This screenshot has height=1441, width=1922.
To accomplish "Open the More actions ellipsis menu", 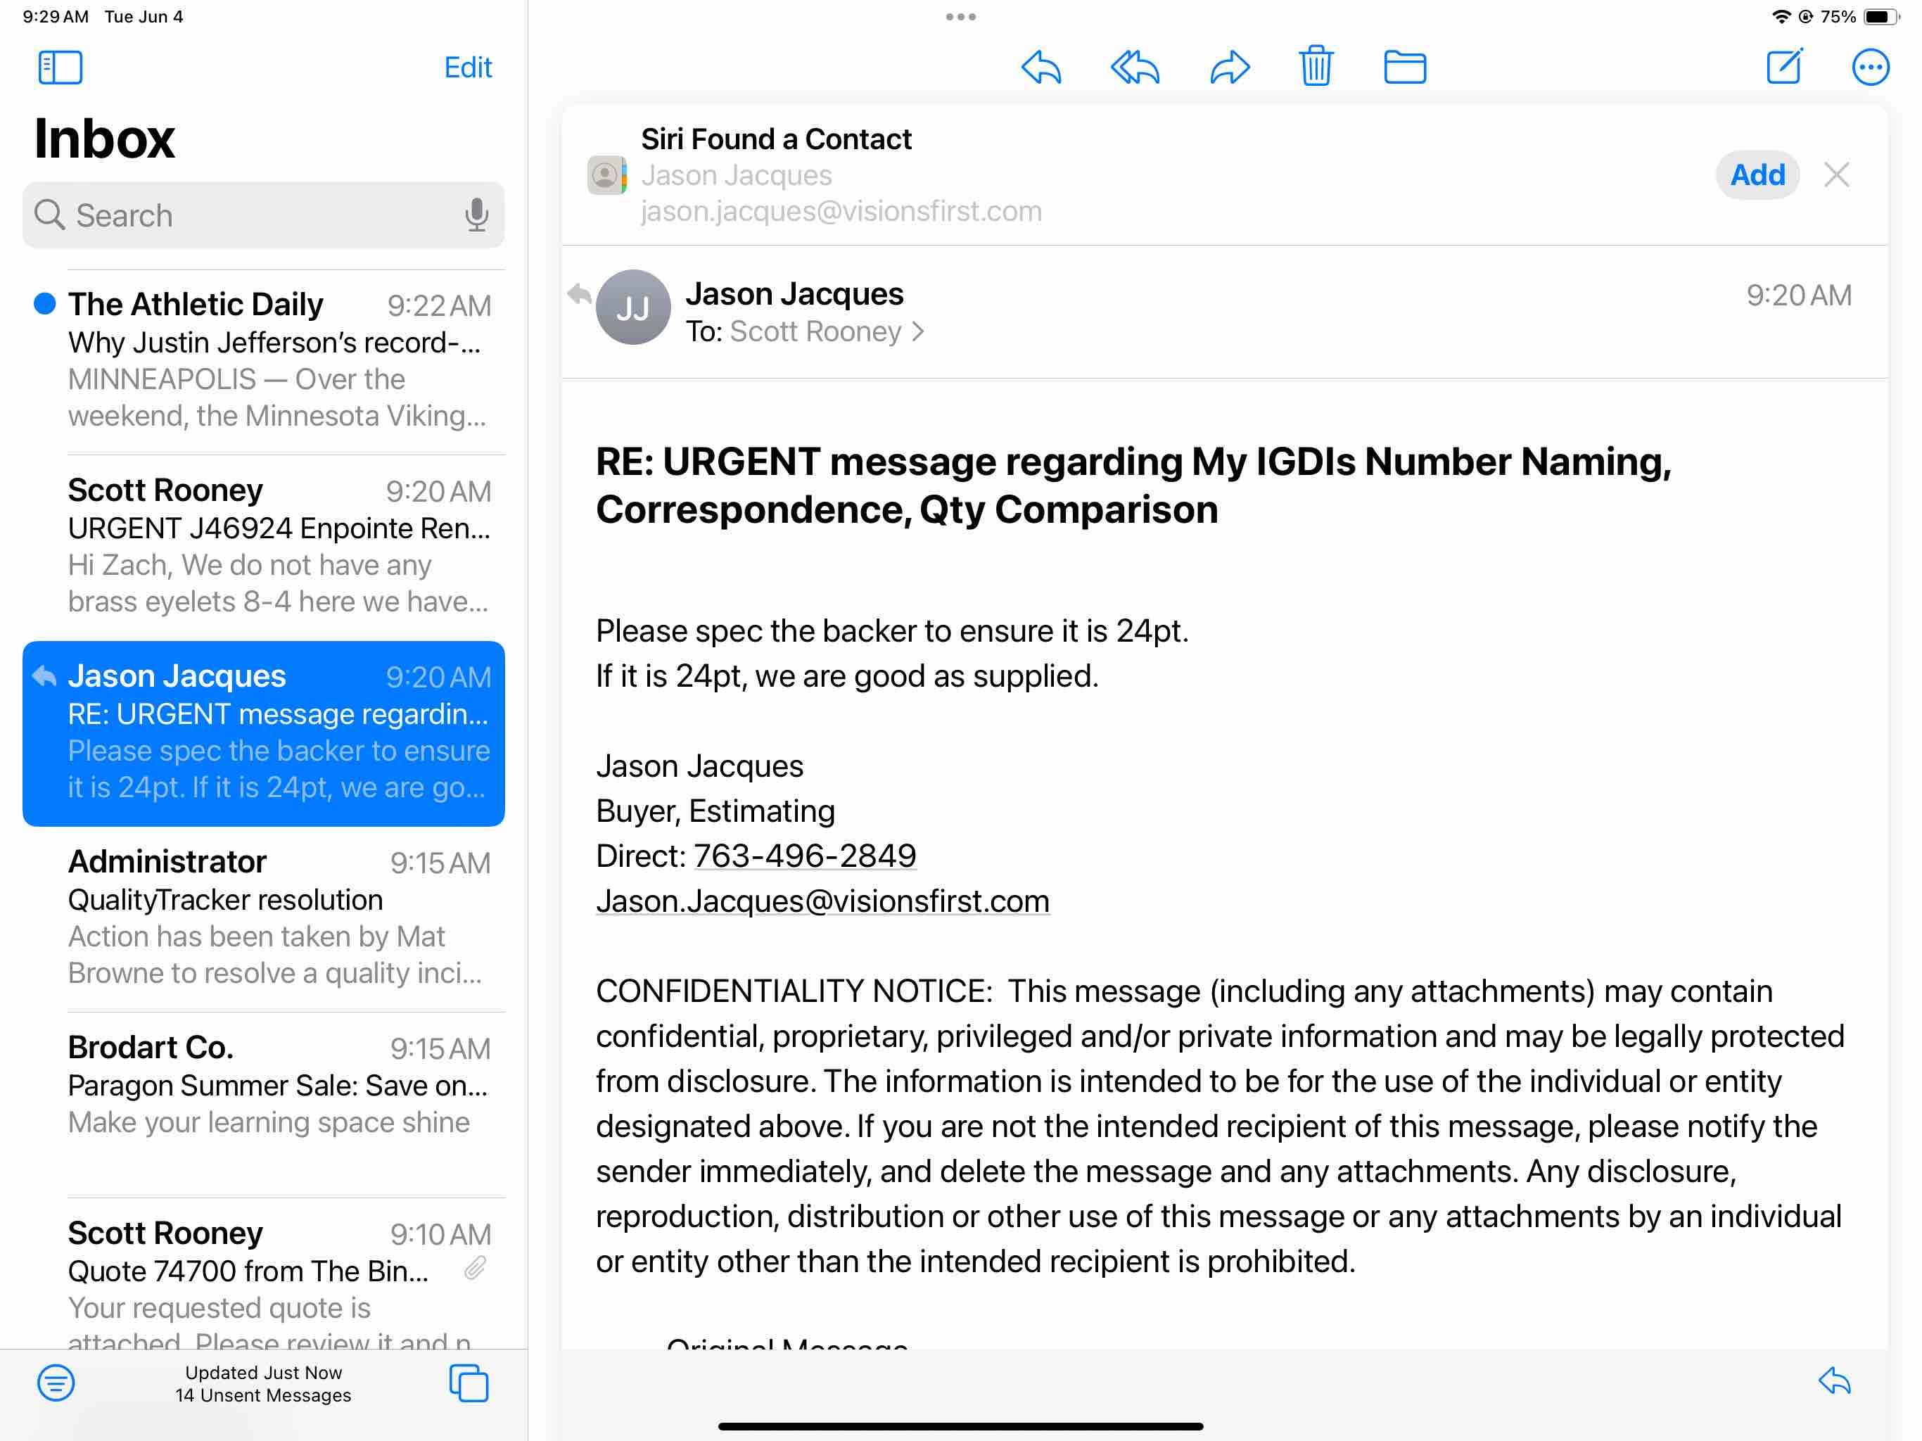I will coord(1870,67).
